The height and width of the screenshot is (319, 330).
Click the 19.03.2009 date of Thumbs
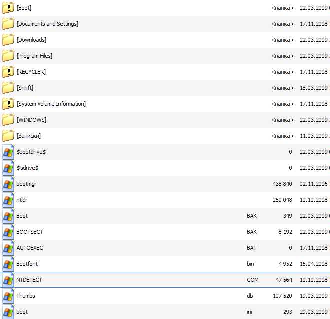point(314,296)
